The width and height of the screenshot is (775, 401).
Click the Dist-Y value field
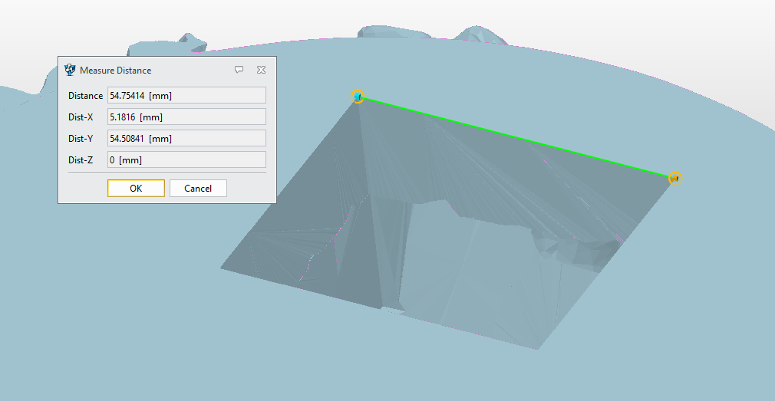click(186, 139)
